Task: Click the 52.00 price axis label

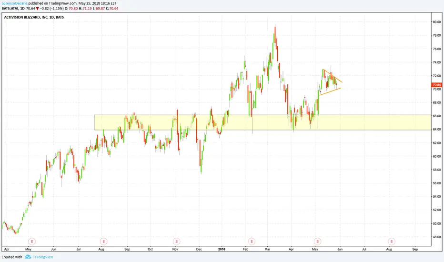Action: coord(437,210)
